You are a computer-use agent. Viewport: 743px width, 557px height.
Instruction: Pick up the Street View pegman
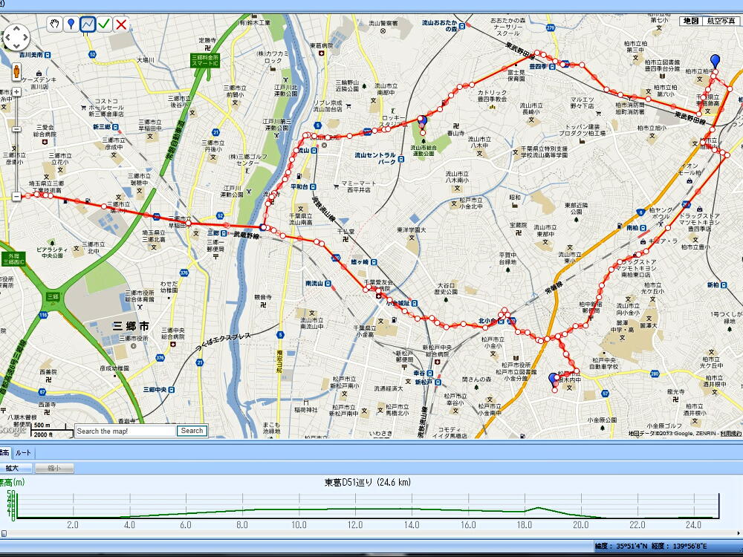16,72
